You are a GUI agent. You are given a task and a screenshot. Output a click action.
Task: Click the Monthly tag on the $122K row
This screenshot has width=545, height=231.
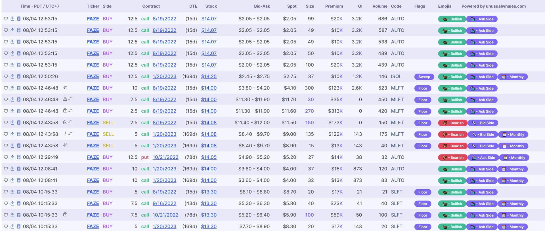tap(513, 135)
